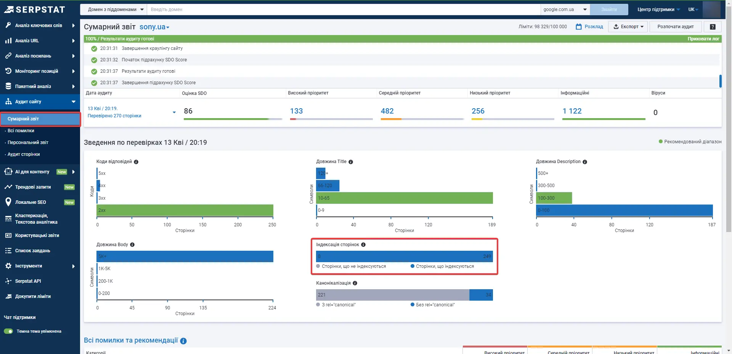Click the info icon beside Довжина Description
Viewport: 732px width, 354px height.
[585, 162]
